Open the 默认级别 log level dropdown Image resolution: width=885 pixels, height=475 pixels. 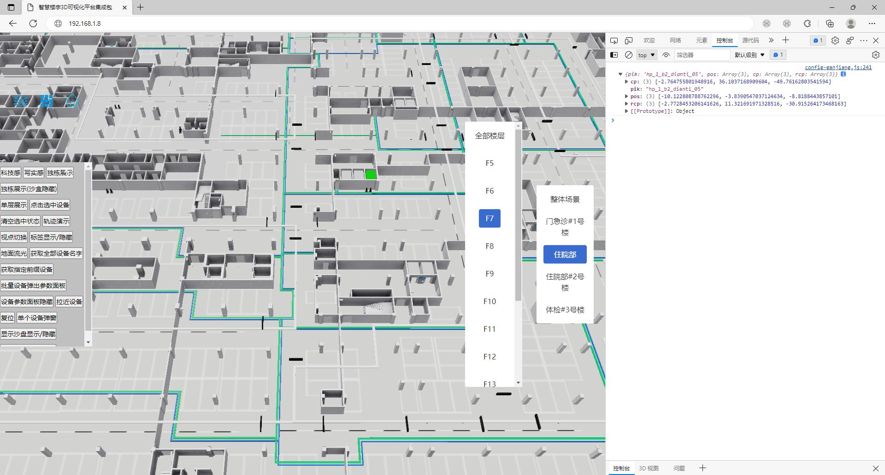pyautogui.click(x=749, y=55)
